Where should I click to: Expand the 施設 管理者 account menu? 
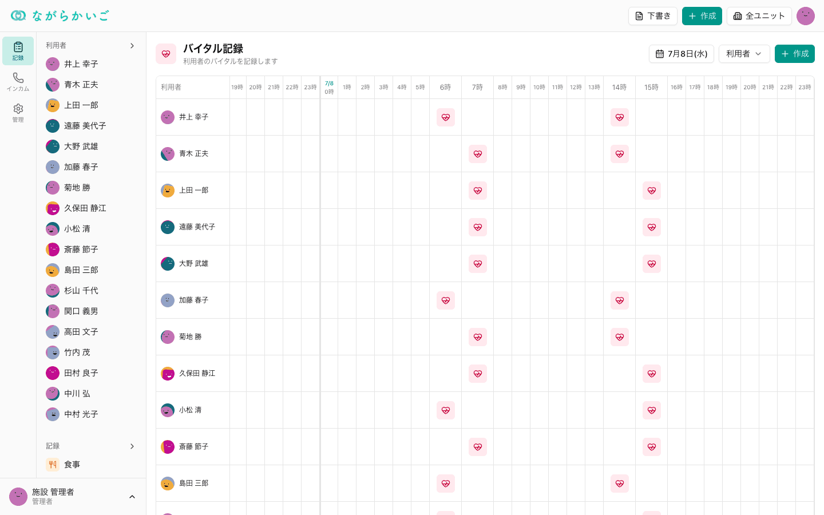(x=132, y=497)
